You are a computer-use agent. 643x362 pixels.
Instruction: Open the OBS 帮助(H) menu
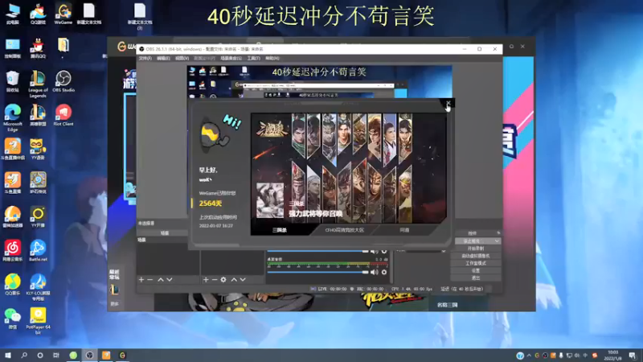[272, 58]
